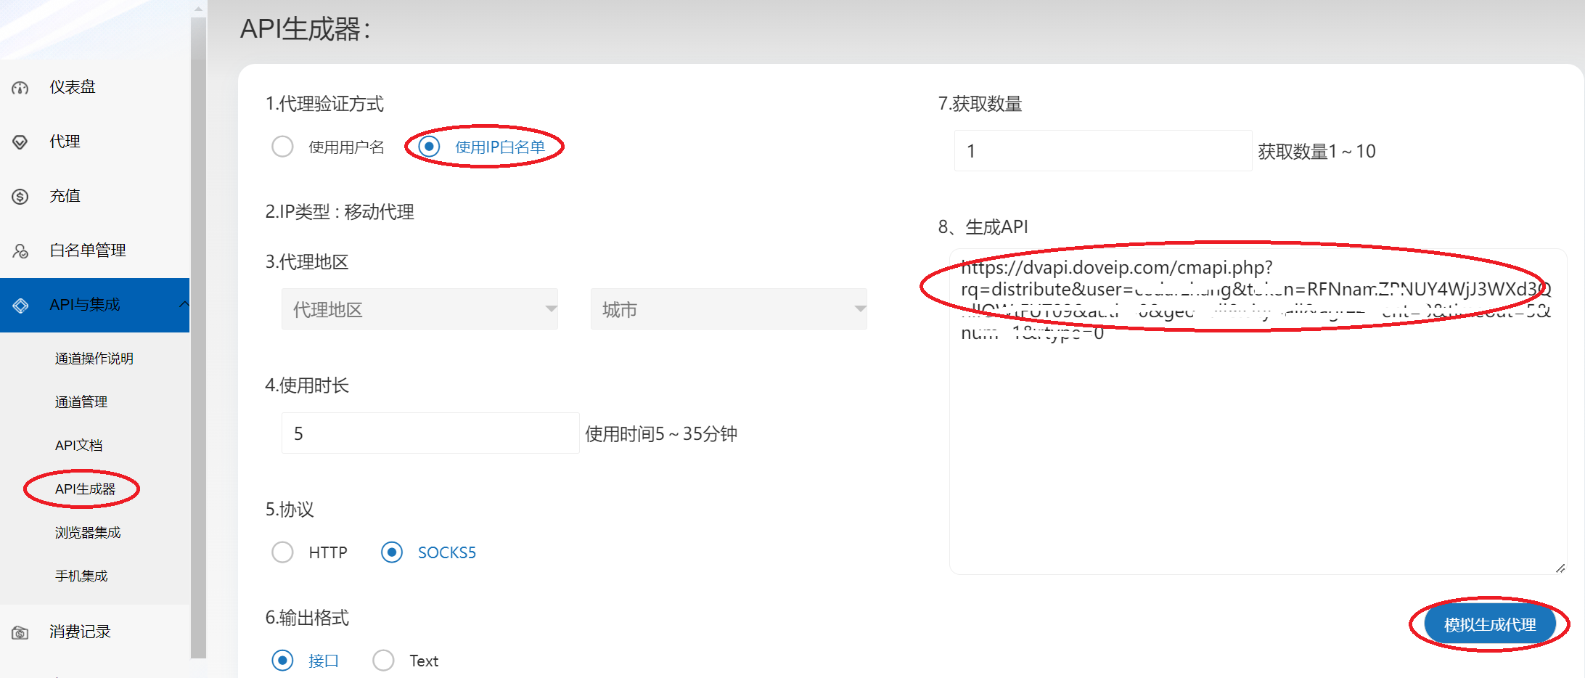Image resolution: width=1585 pixels, height=678 pixels.
Task: Open the 代理地区 region dropdown
Action: [x=419, y=309]
